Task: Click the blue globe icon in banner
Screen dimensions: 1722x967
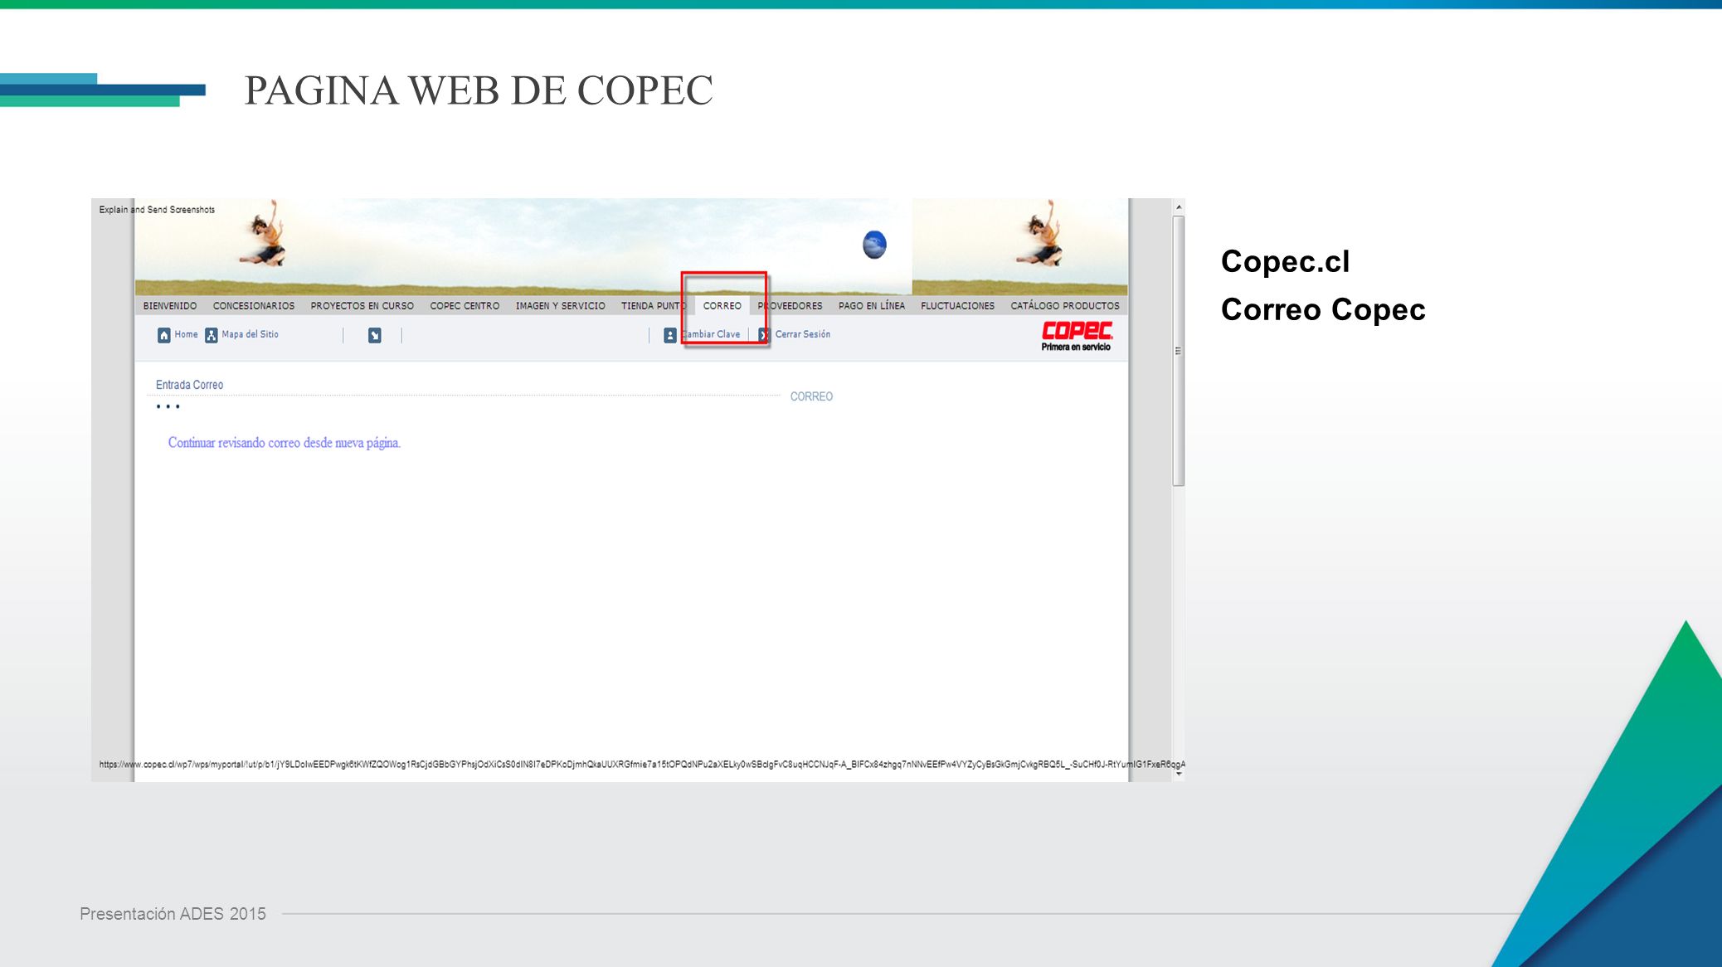Action: [x=874, y=245]
